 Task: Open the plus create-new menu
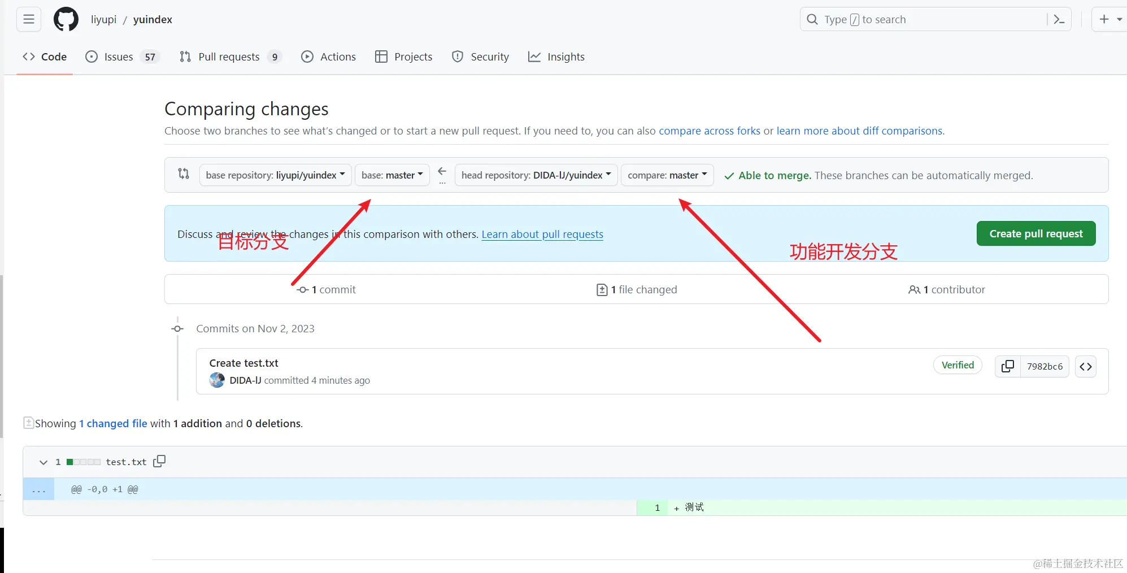point(1111,19)
